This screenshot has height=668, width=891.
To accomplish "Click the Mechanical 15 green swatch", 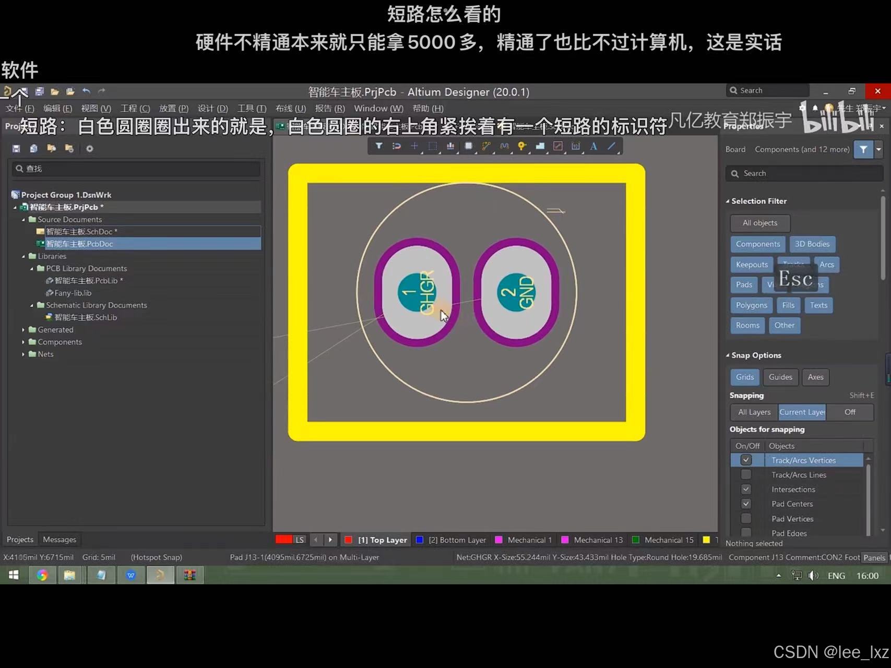I will tap(635, 540).
